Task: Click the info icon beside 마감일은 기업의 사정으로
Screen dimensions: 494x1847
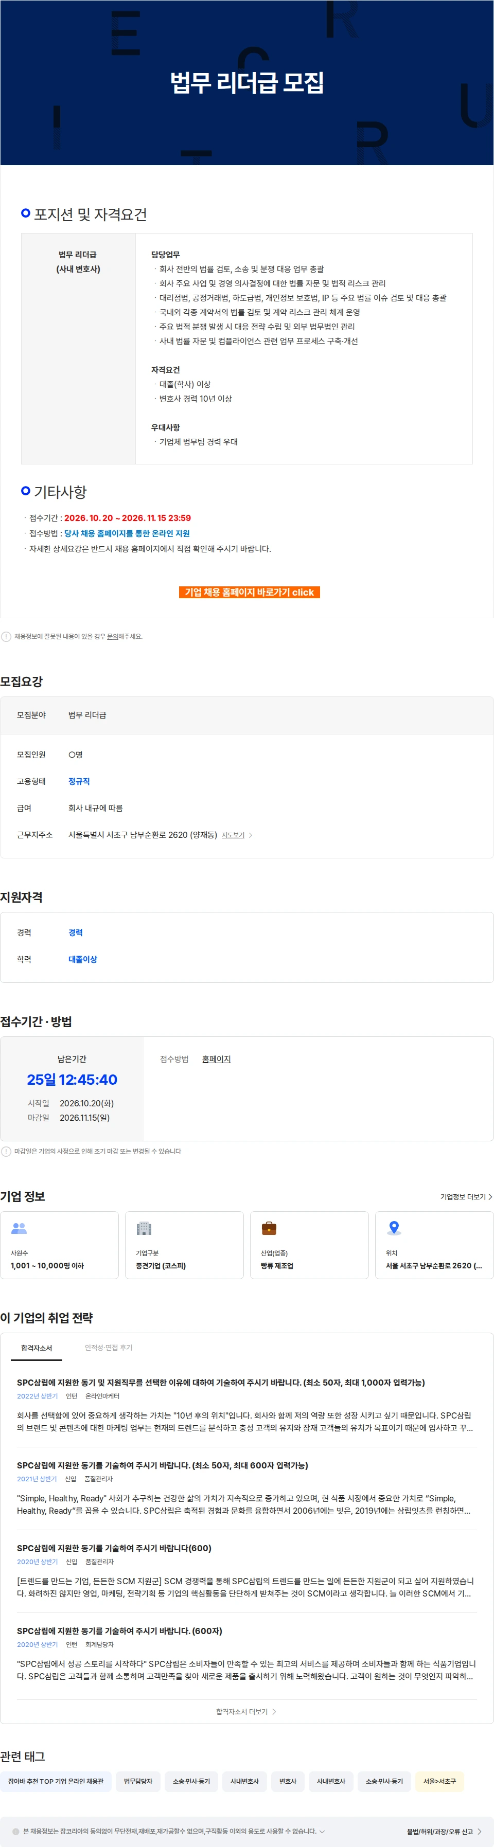Action: point(7,1151)
